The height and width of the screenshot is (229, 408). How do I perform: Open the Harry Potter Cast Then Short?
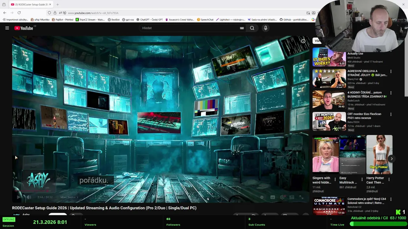click(x=379, y=154)
